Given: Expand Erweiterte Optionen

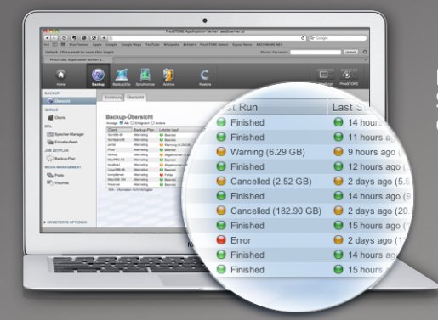Looking at the screenshot, I should [x=65, y=222].
